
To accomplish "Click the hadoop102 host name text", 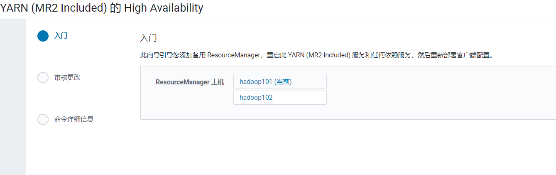I will coord(256,98).
